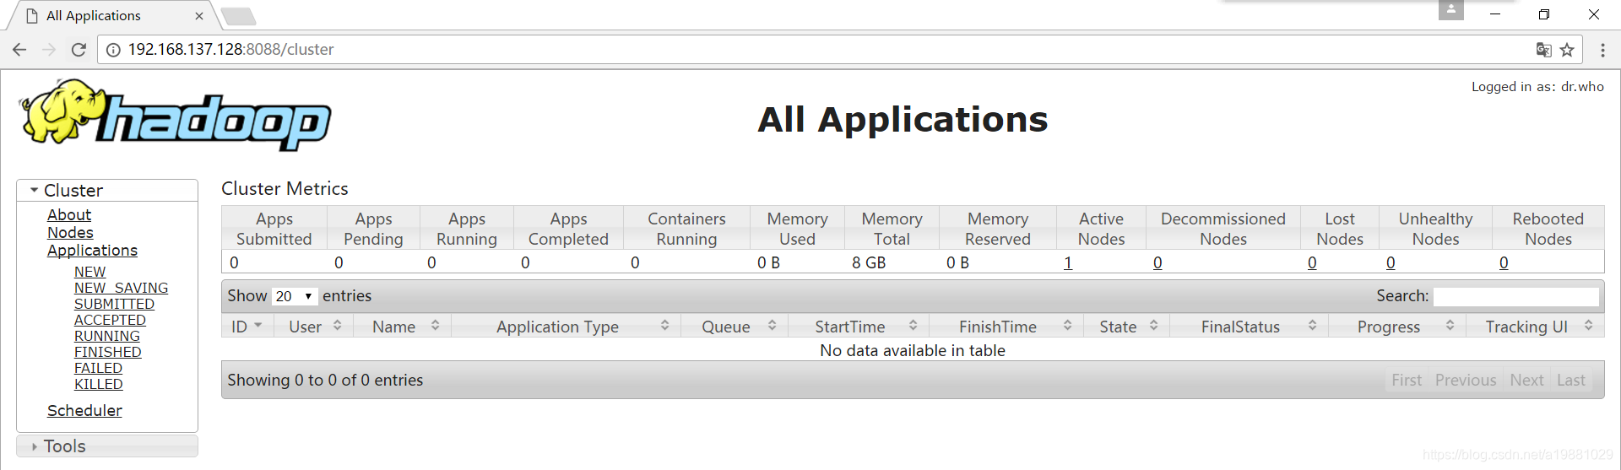Click the Memory Total value 8 GB
1621x470 pixels.
[869, 262]
